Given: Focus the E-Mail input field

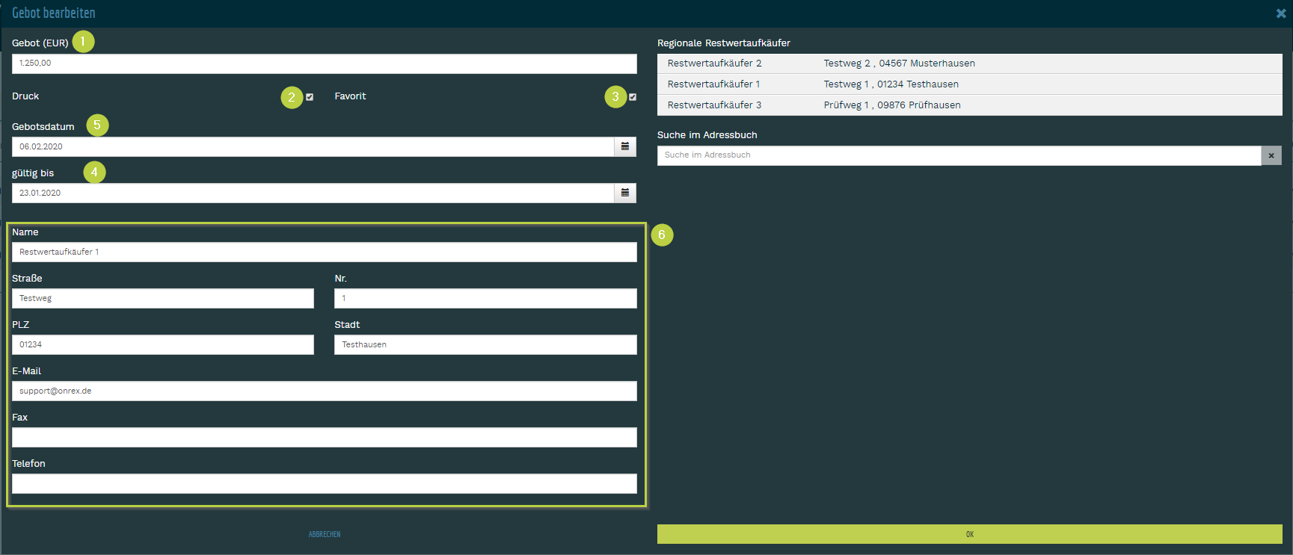Looking at the screenshot, I should pyautogui.click(x=324, y=391).
